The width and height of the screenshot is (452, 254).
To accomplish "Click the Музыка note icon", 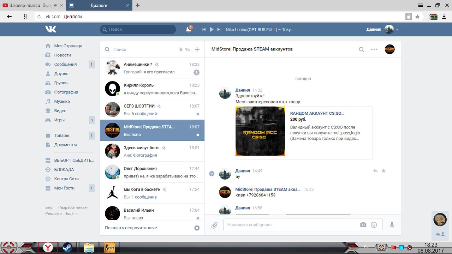I will pos(48,101).
